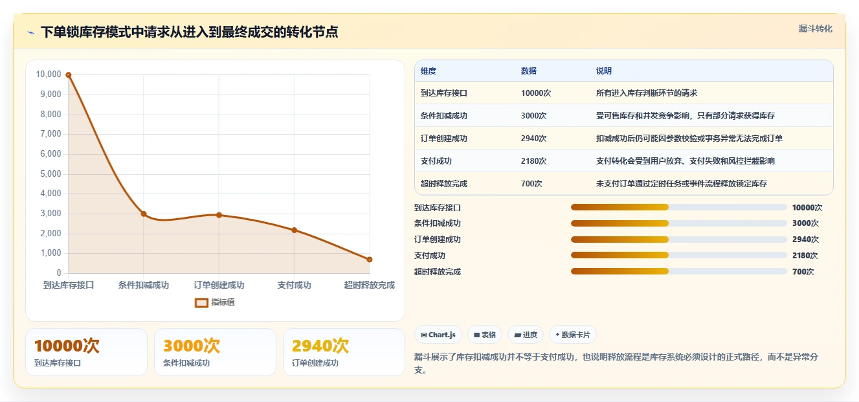This screenshot has width=859, height=402.
Task: Click table cell 订单创建成功
Action: coord(444,139)
